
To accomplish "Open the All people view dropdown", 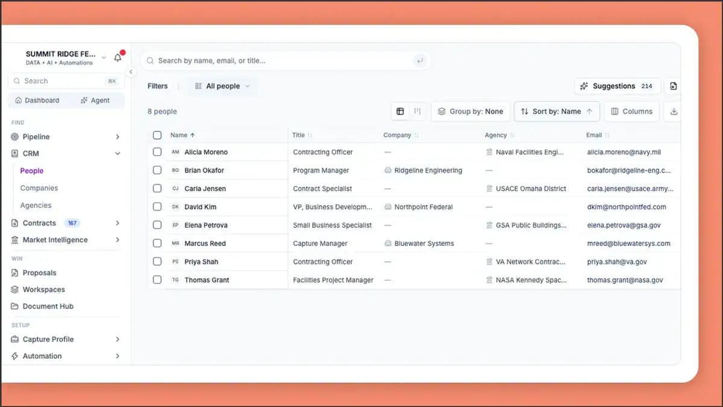I will pyautogui.click(x=222, y=86).
